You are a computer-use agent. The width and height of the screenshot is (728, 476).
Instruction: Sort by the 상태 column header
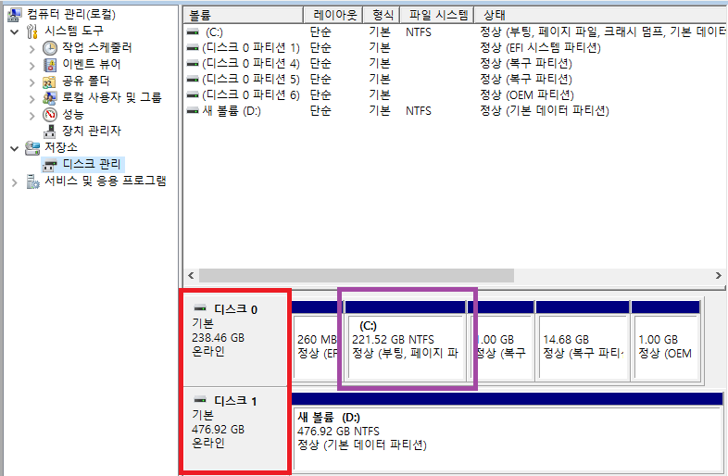click(601, 16)
